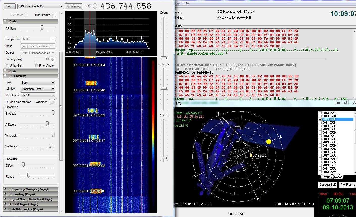Click the Carregar TLE button
The height and width of the screenshot is (217, 356).
tap(328, 185)
